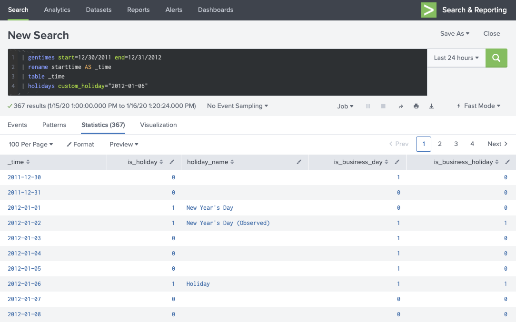Open the Job dropdown menu
This screenshot has width=516, height=322.
point(345,106)
